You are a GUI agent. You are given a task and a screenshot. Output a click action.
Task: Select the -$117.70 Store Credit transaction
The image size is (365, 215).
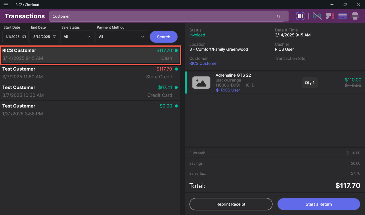pos(90,73)
